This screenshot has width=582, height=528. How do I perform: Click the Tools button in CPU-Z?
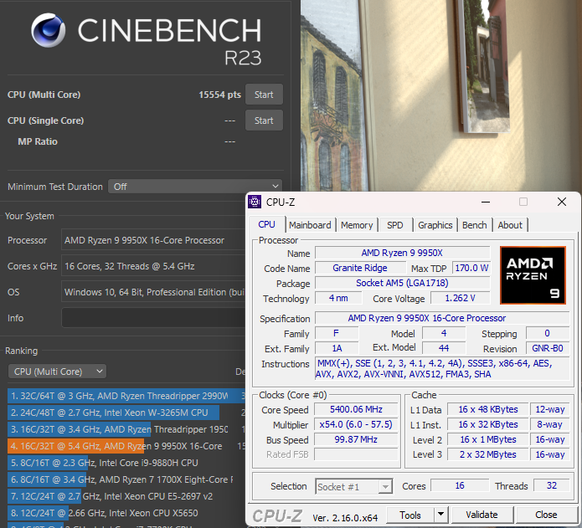point(410,515)
